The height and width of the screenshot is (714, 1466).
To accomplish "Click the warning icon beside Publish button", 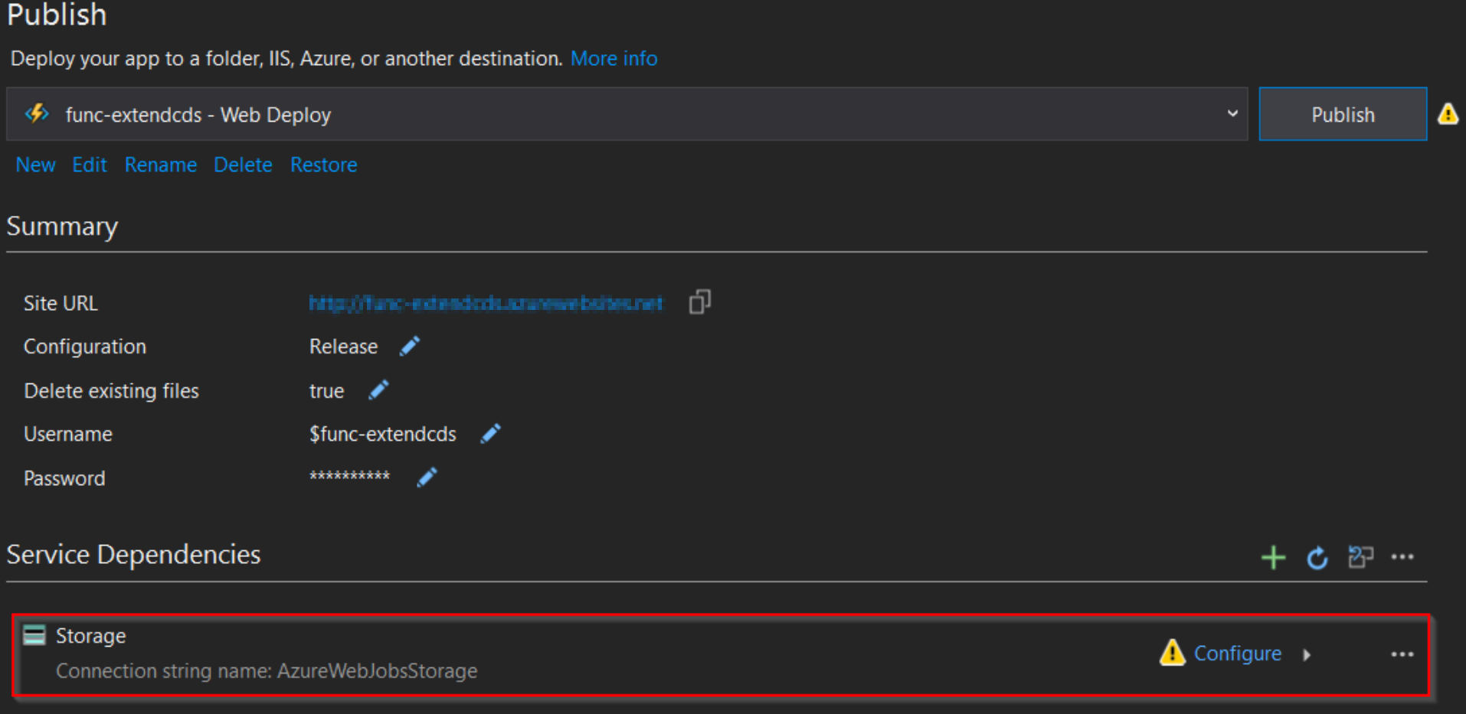I will [1448, 115].
